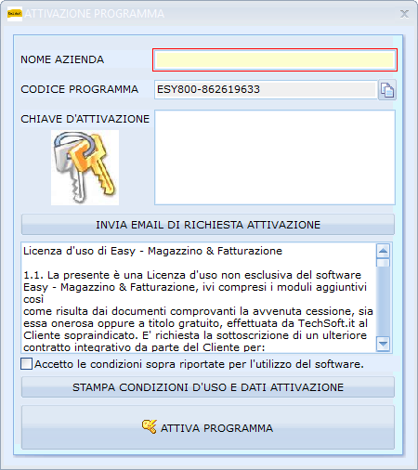The image size is (418, 470).
Task: Click the Codice Programma label
Action: 79,89
